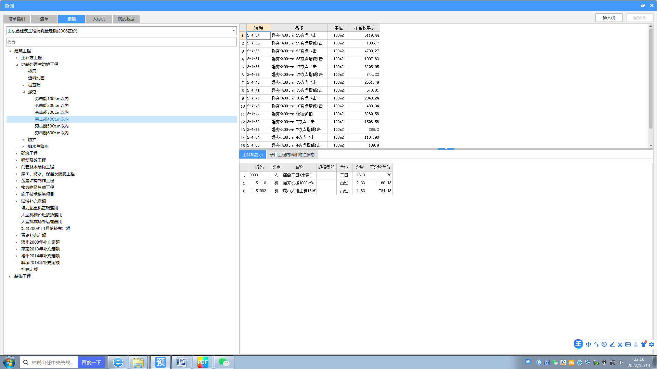Image resolution: width=657 pixels, height=369 pixels.
Task: Select quota row 2-4-44 低锤满拍
Action: pyautogui.click(x=310, y=114)
